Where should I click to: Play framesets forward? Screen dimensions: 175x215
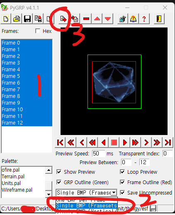[x=136, y=142]
